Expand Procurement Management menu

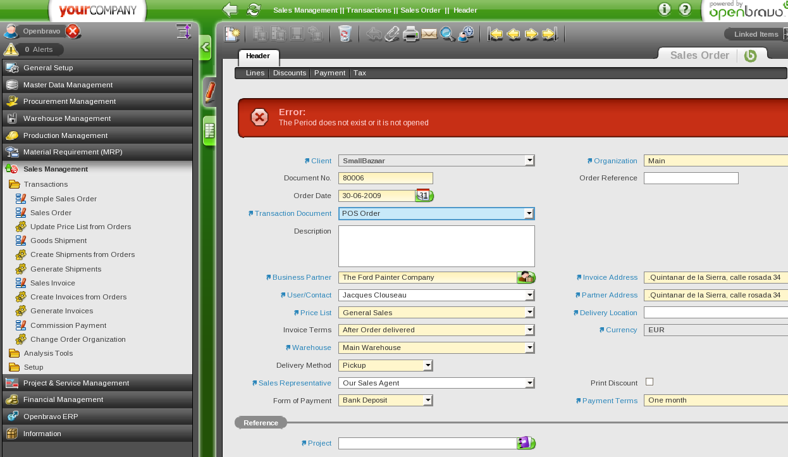97,101
